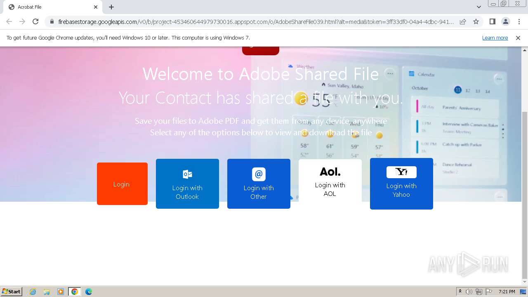Open the Action Center flag icon
This screenshot has width=528, height=297.
(489, 292)
